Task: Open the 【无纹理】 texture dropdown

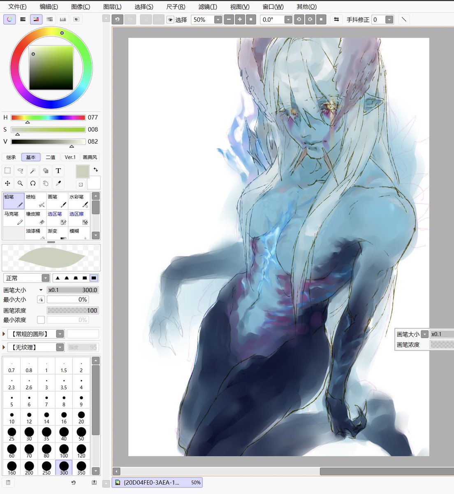Action: [x=60, y=347]
